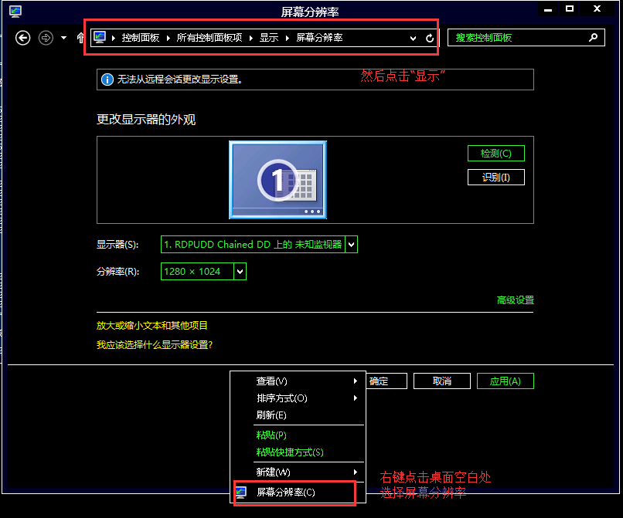Click the Back navigation arrow
This screenshot has width=623, height=518.
[x=23, y=38]
